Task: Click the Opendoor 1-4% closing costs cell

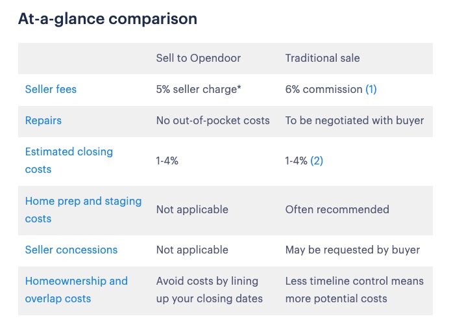Action: (167, 161)
